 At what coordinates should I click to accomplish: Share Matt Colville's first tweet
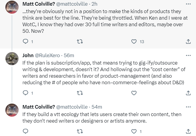[x=188, y=41]
